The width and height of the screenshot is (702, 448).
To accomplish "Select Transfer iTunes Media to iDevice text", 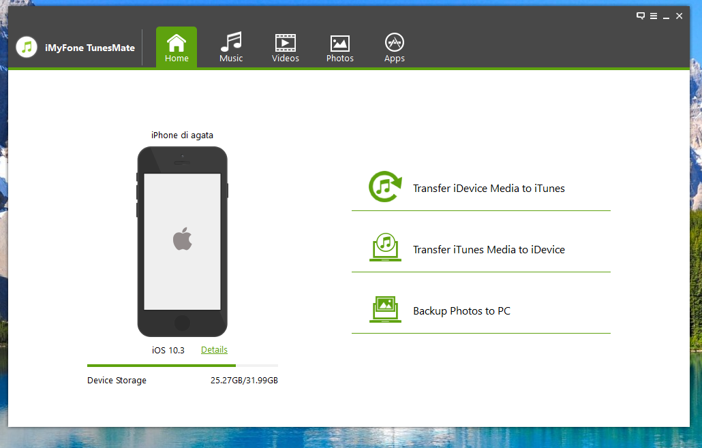I will 489,249.
